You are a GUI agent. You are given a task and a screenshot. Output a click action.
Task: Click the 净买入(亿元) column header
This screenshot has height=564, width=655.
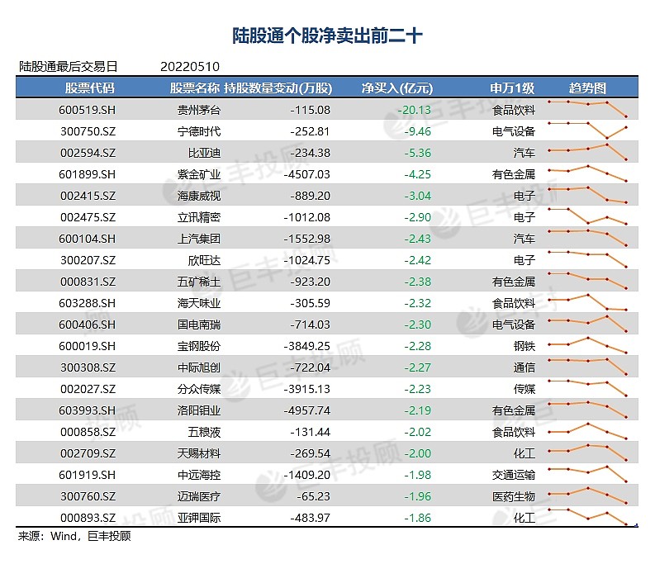click(x=396, y=88)
